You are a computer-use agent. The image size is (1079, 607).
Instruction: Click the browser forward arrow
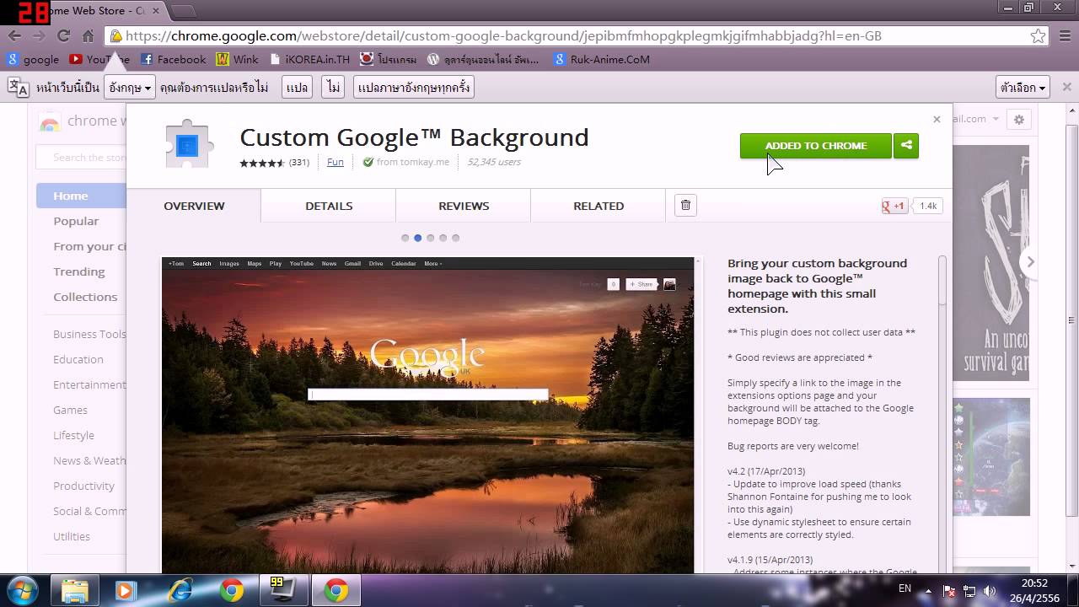[x=39, y=36]
